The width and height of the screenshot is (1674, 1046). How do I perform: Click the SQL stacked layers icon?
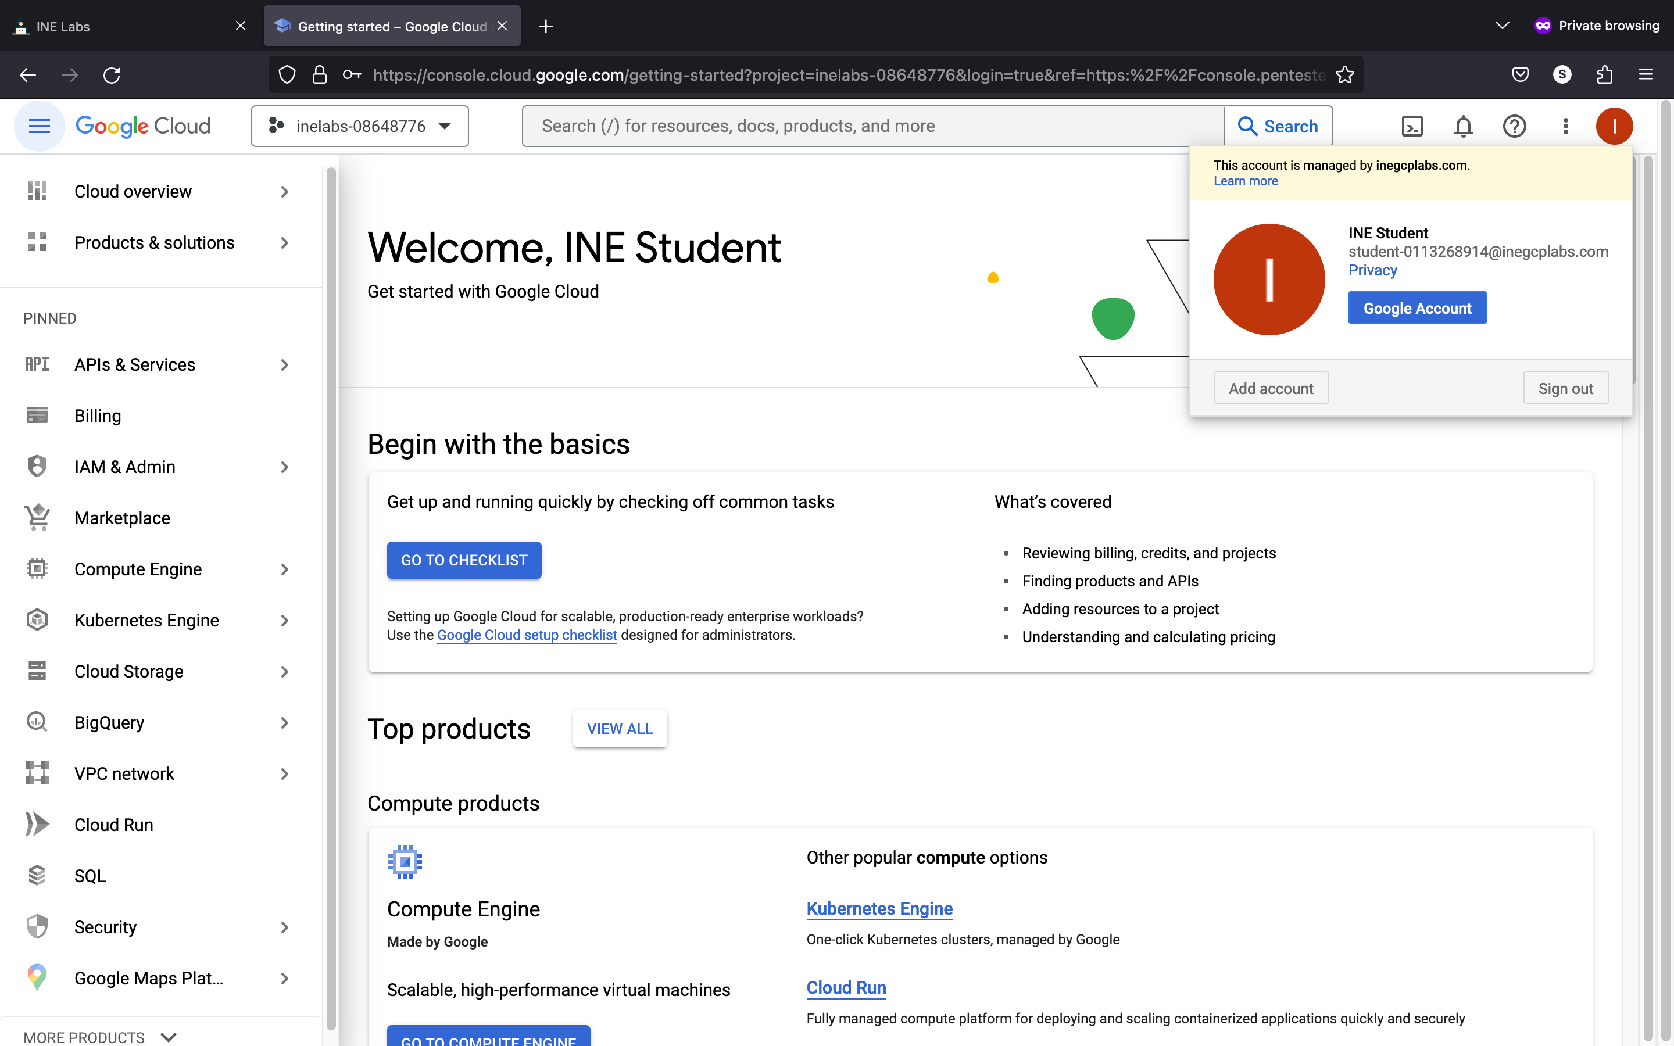point(37,876)
